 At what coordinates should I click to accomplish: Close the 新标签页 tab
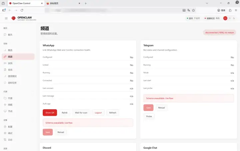(79, 3)
